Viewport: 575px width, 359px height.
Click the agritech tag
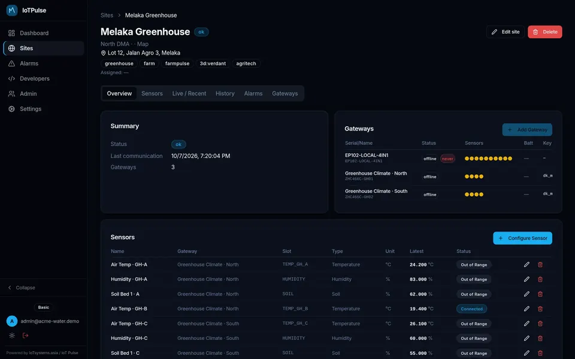point(246,63)
